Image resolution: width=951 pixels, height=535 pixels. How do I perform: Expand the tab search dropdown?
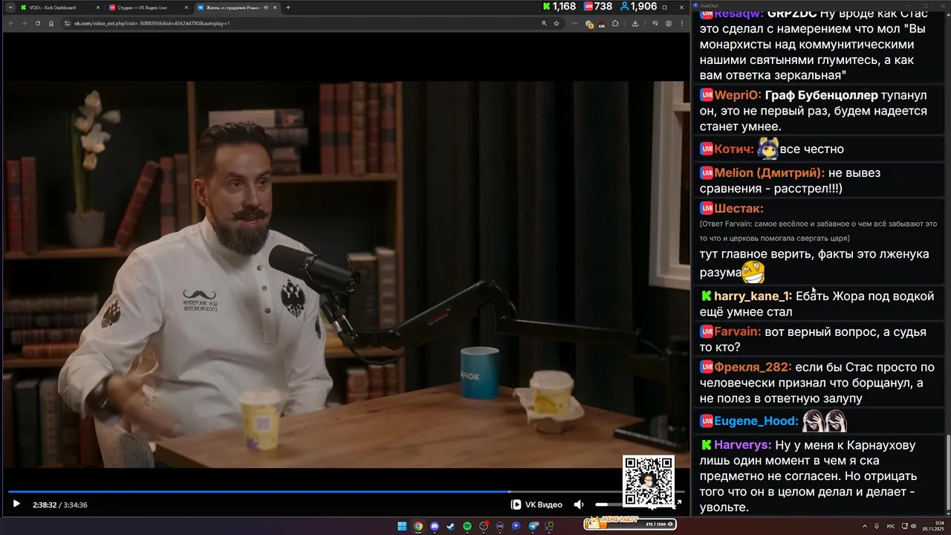coord(10,7)
